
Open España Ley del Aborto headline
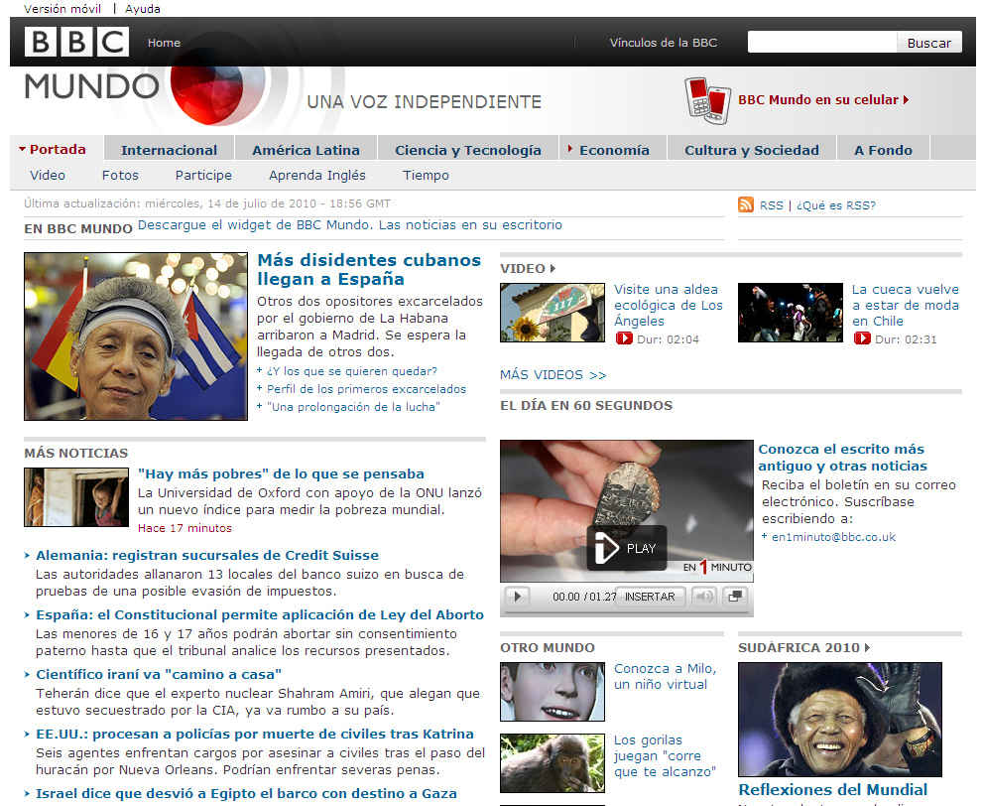point(260,614)
